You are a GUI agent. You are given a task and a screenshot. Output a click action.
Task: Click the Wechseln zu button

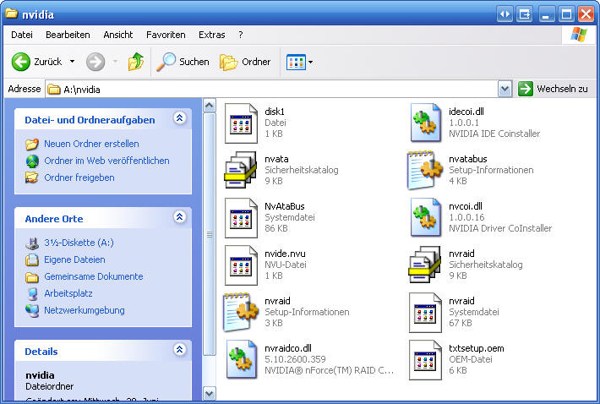pyautogui.click(x=553, y=89)
